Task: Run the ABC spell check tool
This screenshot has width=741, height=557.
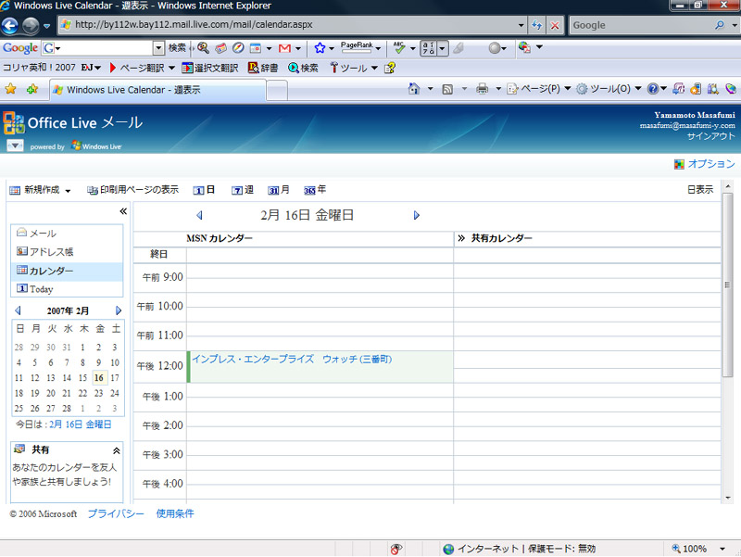Action: (399, 47)
